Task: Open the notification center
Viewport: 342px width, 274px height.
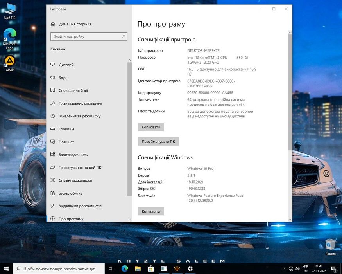Action: click(x=333, y=269)
